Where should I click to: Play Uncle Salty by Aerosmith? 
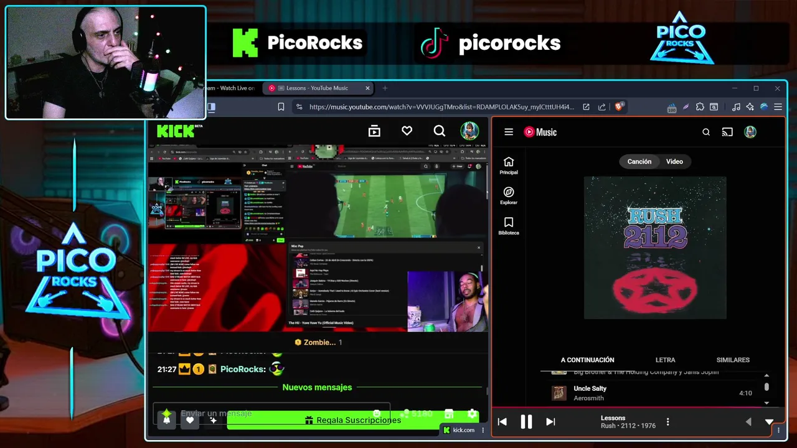tap(652, 393)
